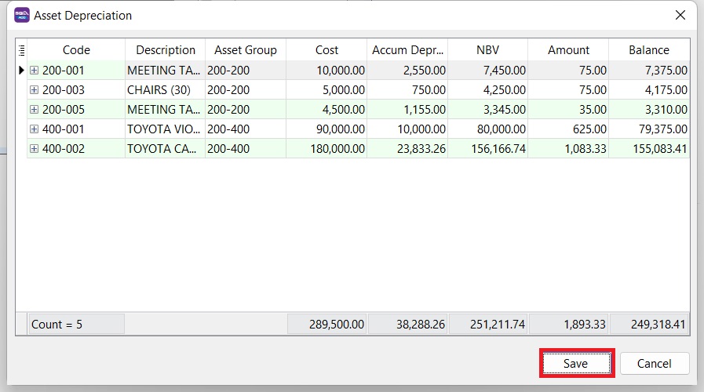
Task: Expand row 400-001 details
Action: 34,129
